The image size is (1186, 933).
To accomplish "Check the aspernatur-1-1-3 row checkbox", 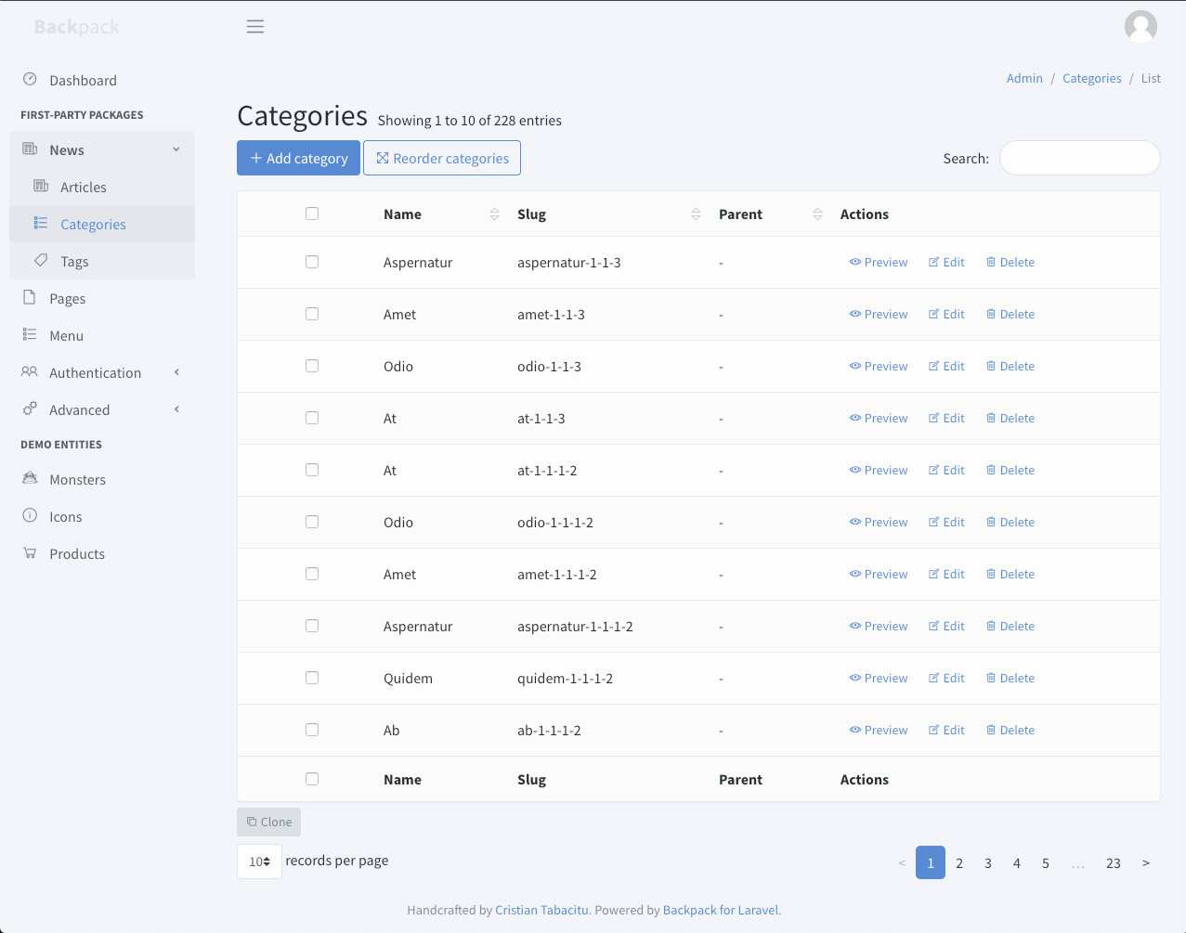I will (x=312, y=262).
